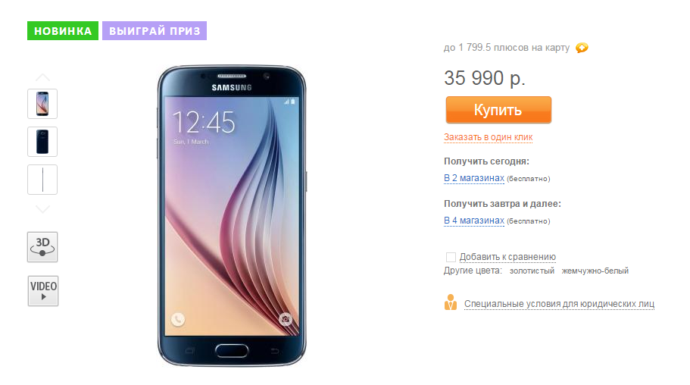The image size is (690, 385).
Task: Enable the Добавить к сравнению checkbox
Action: tap(451, 257)
